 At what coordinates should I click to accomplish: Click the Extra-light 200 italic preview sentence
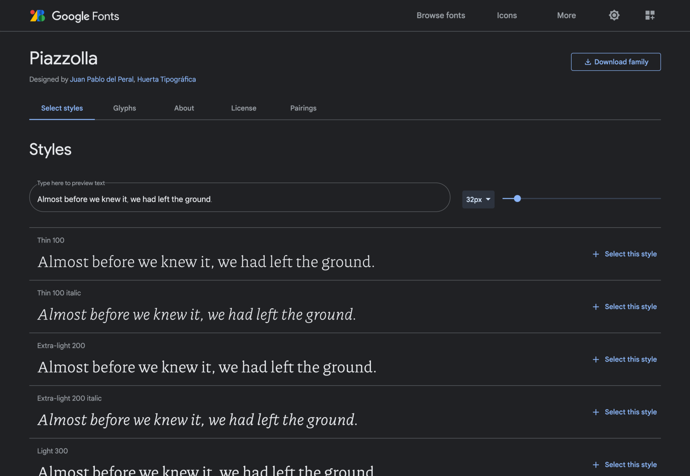point(197,420)
